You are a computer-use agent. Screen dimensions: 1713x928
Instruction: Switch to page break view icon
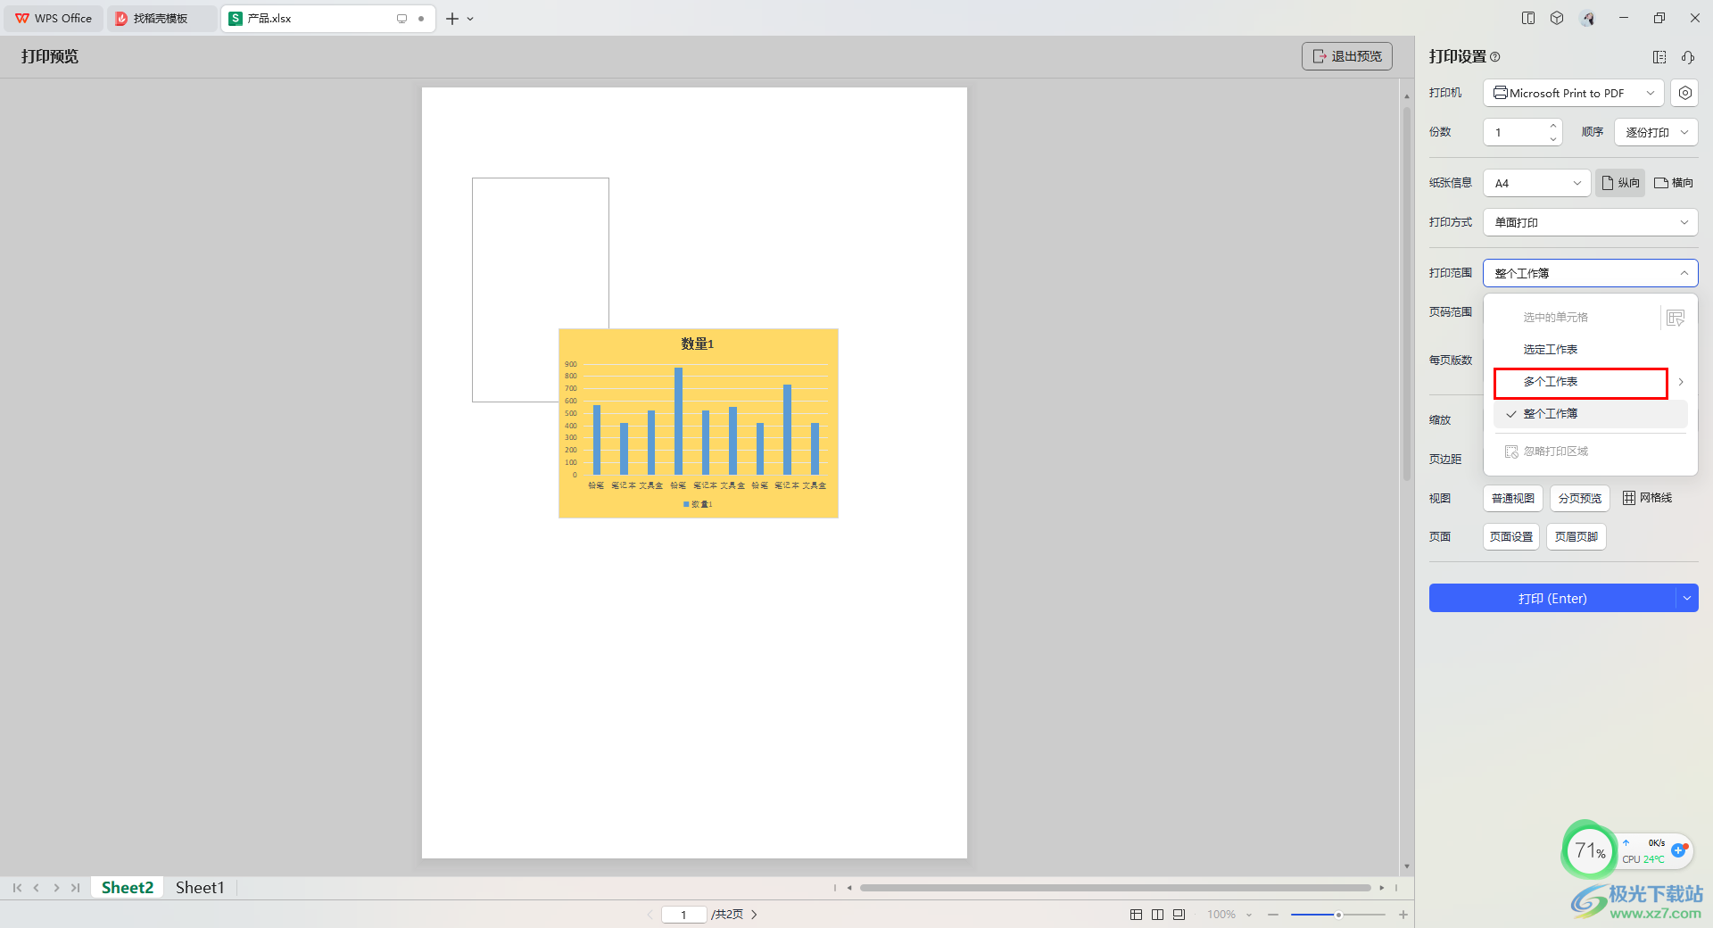click(1179, 915)
